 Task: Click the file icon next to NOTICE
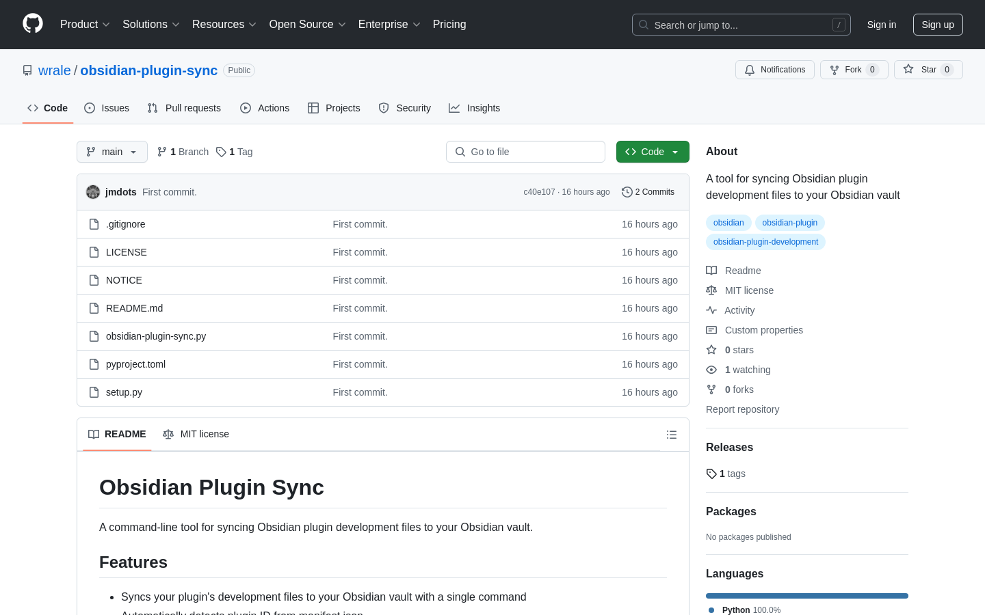point(94,280)
